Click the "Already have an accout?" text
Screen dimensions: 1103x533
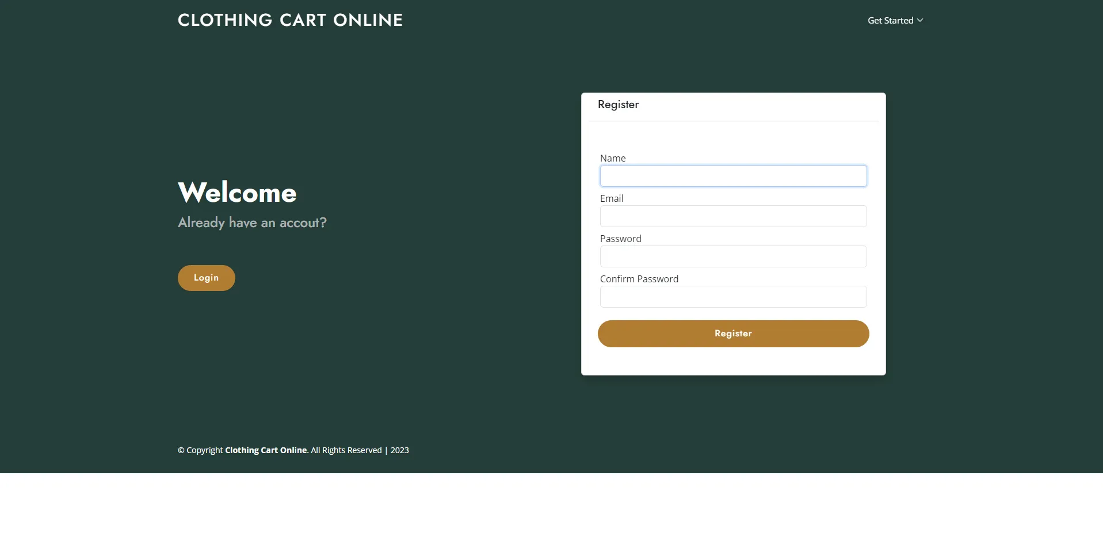click(252, 223)
